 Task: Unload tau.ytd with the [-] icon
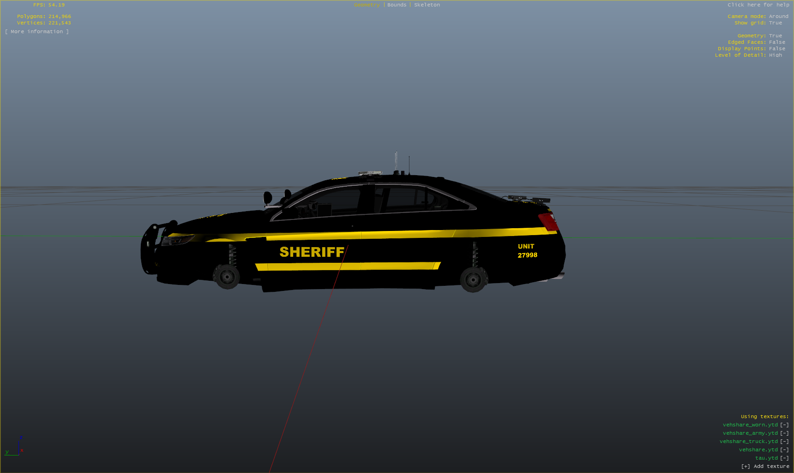(x=784, y=458)
